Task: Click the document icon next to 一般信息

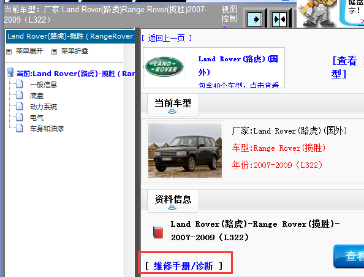Action: 20,84
